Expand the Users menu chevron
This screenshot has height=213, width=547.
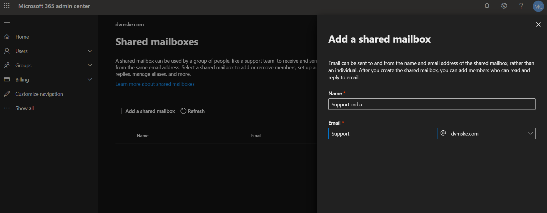click(x=90, y=51)
